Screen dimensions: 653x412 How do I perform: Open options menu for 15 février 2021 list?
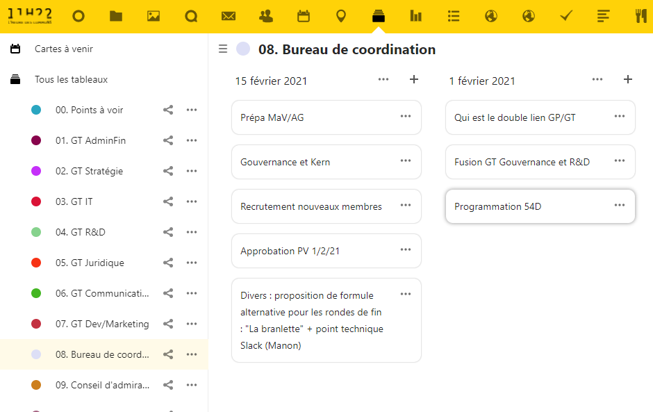coord(383,80)
